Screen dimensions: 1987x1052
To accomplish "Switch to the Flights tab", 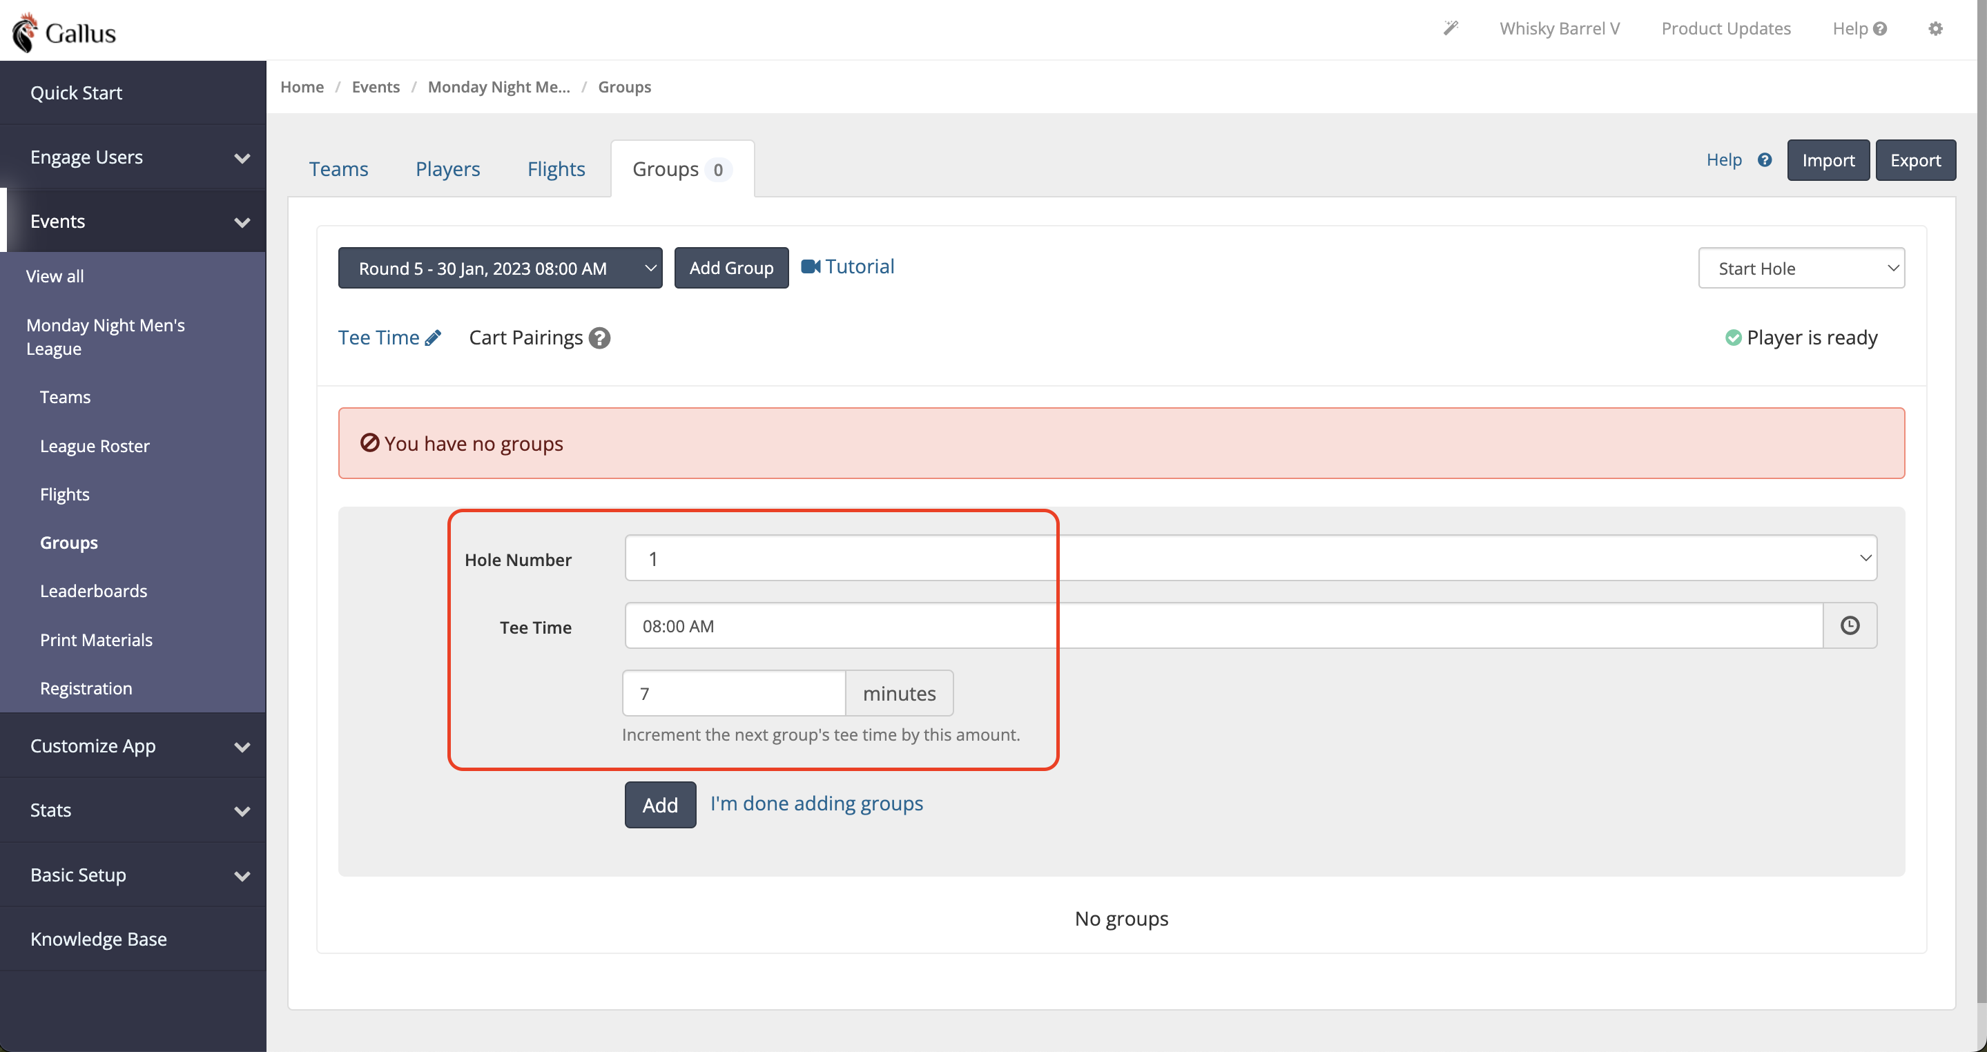I will click(x=556, y=169).
